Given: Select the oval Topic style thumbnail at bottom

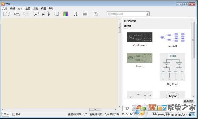Looking at the screenshot, I should [173, 95].
